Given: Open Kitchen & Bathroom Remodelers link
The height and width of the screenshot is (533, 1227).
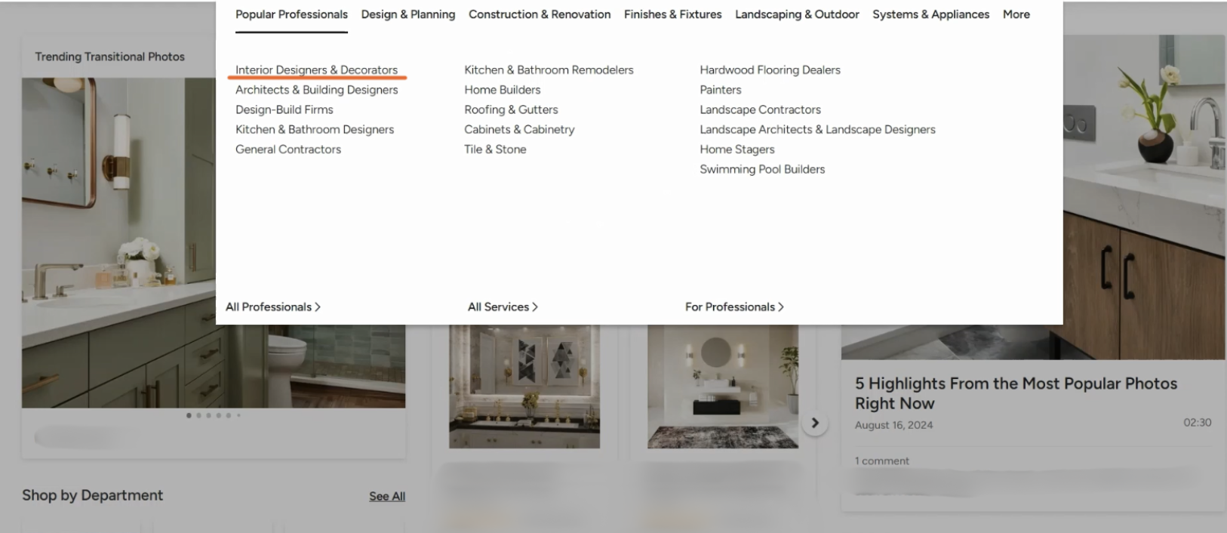Looking at the screenshot, I should [x=549, y=69].
